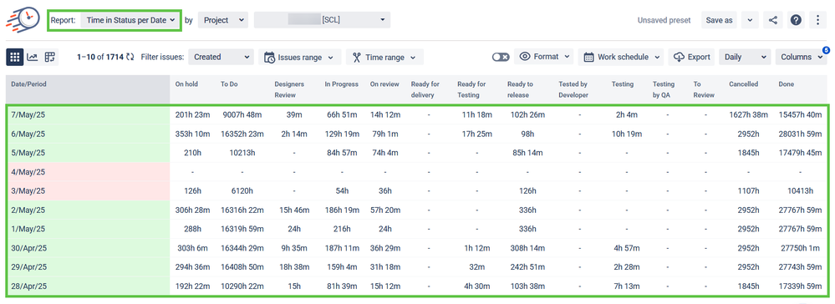Image resolution: width=835 pixels, height=304 pixels.
Task: Click the Cancelled column header
Action: click(x=743, y=84)
